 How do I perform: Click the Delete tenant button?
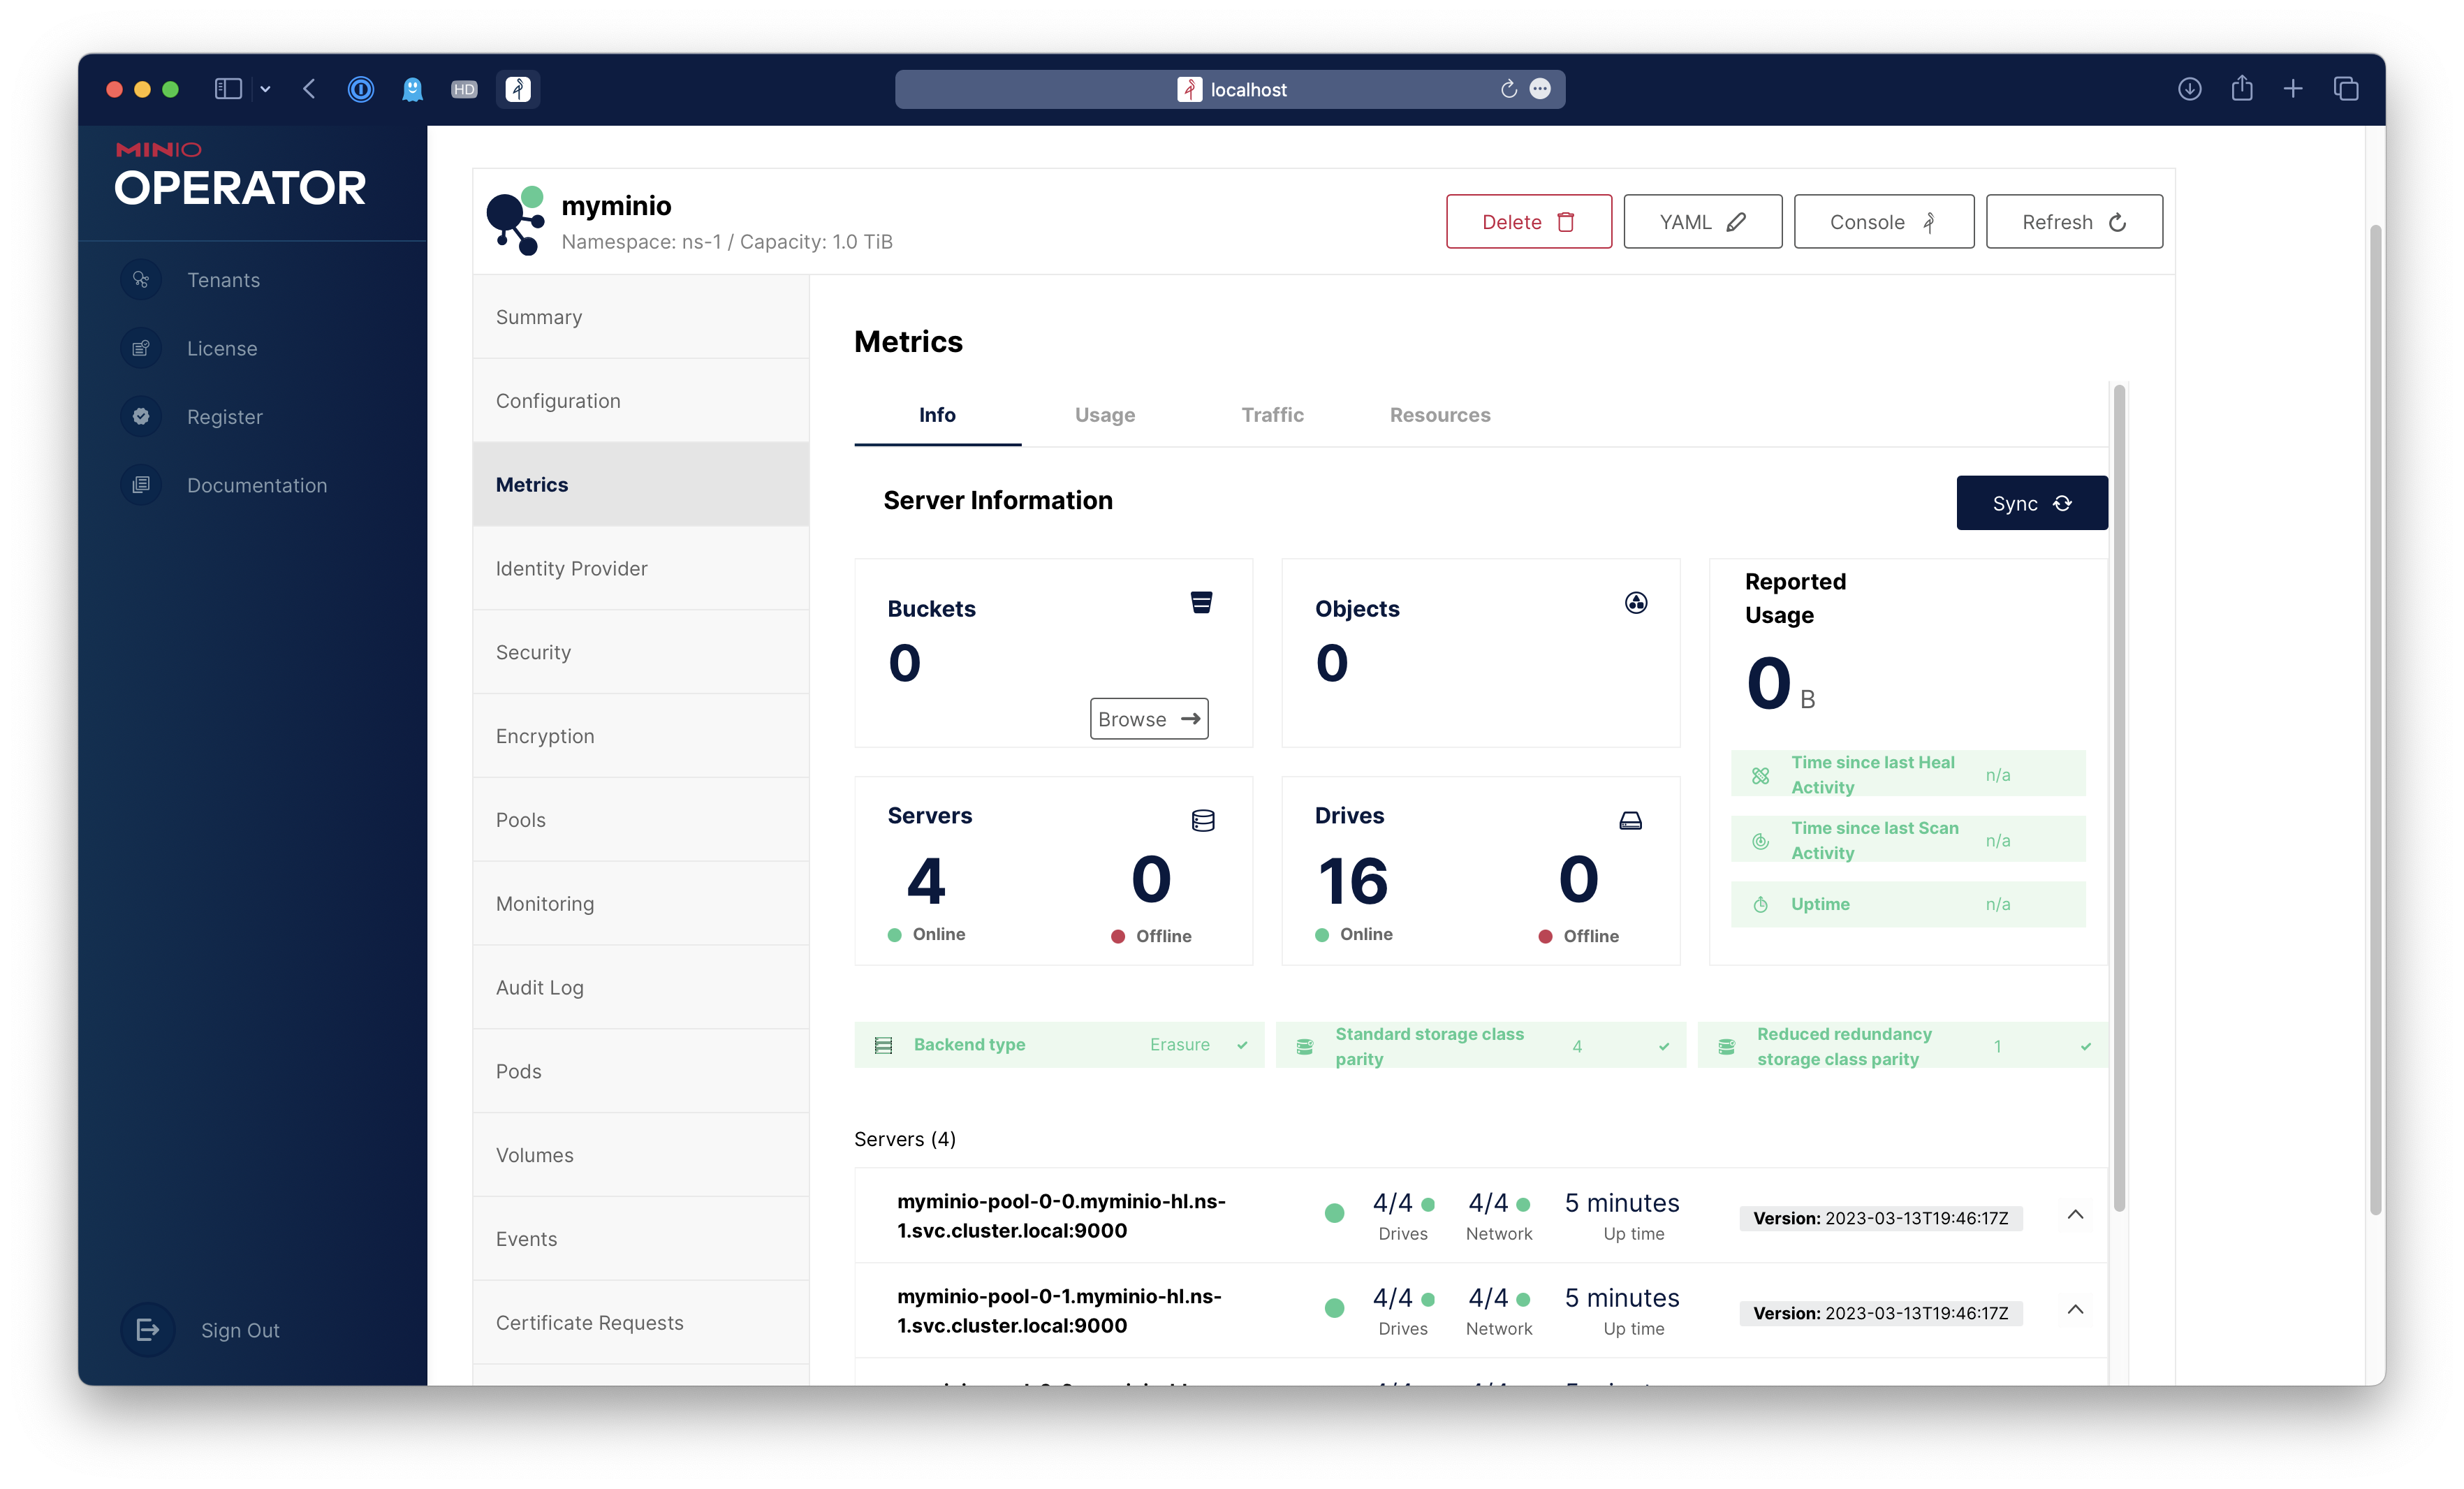1528,222
